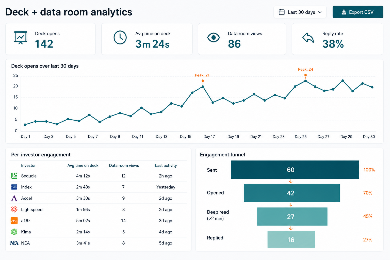Click the a16z logo icon
This screenshot has height=260, width=390.
pos(14,221)
